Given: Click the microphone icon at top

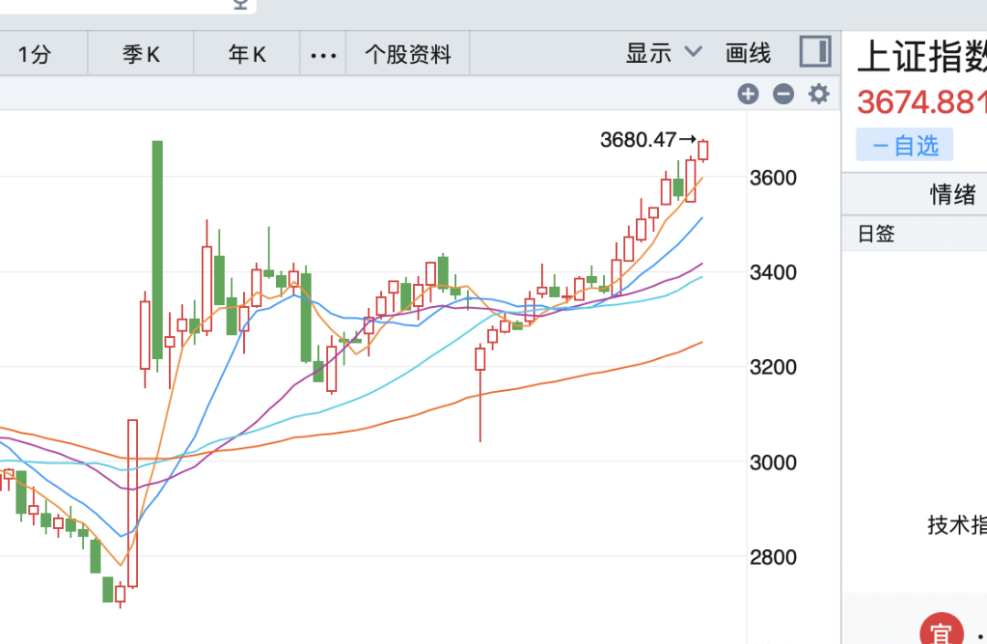Looking at the screenshot, I should [239, 5].
